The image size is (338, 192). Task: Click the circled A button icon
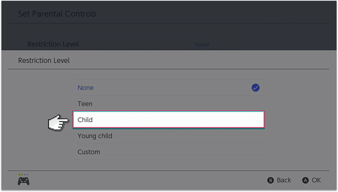click(305, 181)
